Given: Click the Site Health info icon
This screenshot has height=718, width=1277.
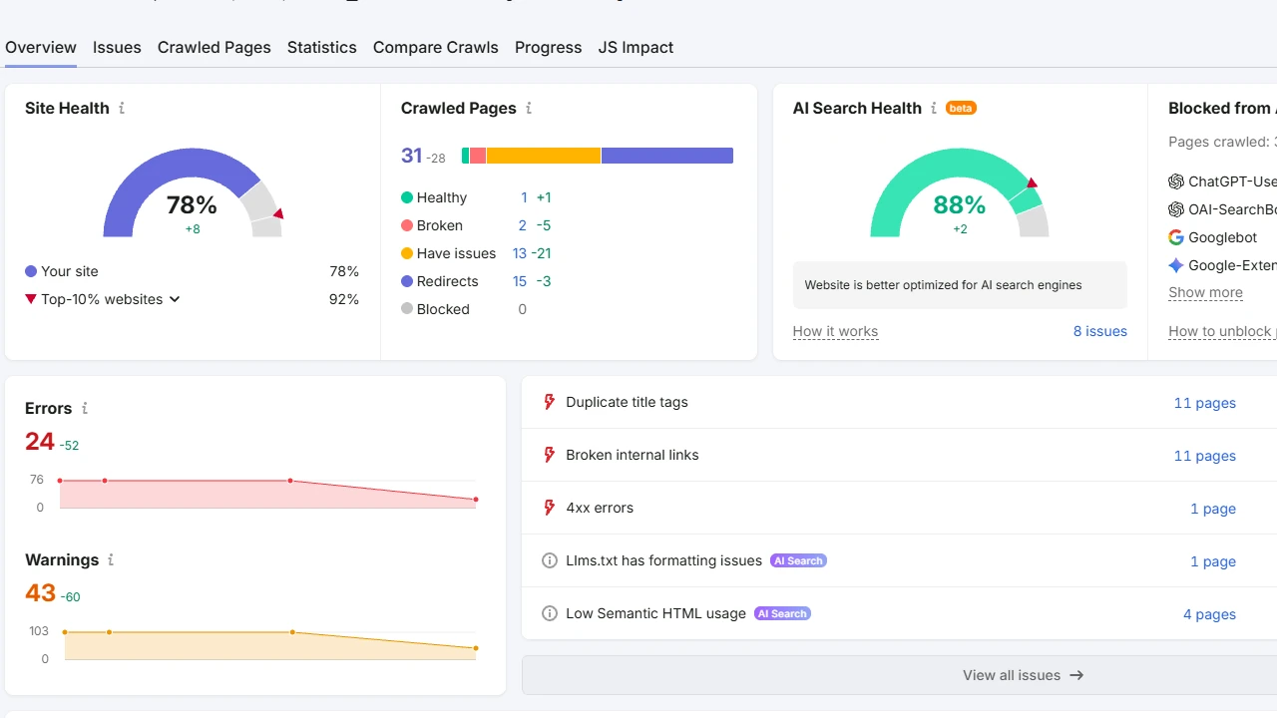Looking at the screenshot, I should click(122, 108).
